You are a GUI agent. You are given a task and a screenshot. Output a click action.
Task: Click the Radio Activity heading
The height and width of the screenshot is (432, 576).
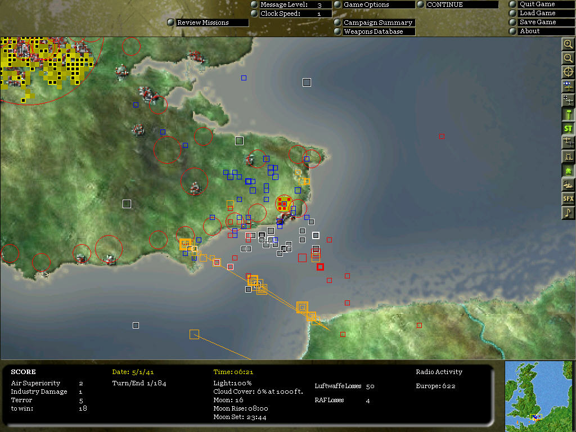tap(439, 372)
